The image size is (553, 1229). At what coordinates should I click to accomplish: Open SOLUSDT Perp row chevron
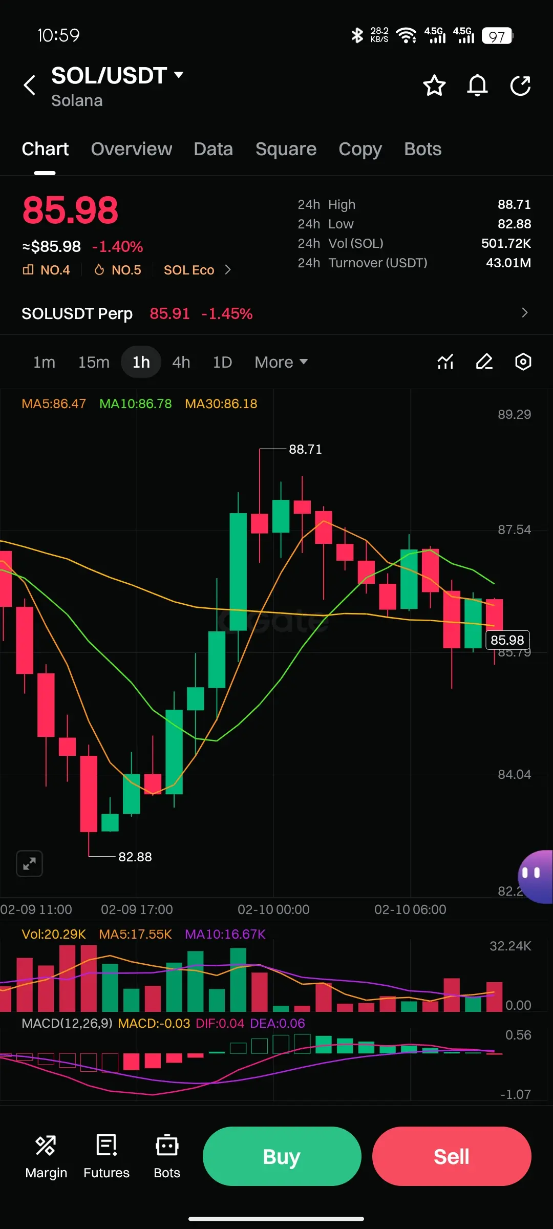pos(524,313)
